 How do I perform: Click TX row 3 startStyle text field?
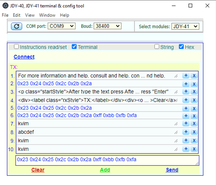[x=98, y=91]
